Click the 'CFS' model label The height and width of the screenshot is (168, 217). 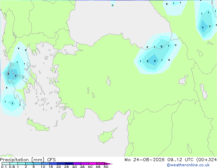click(51, 160)
